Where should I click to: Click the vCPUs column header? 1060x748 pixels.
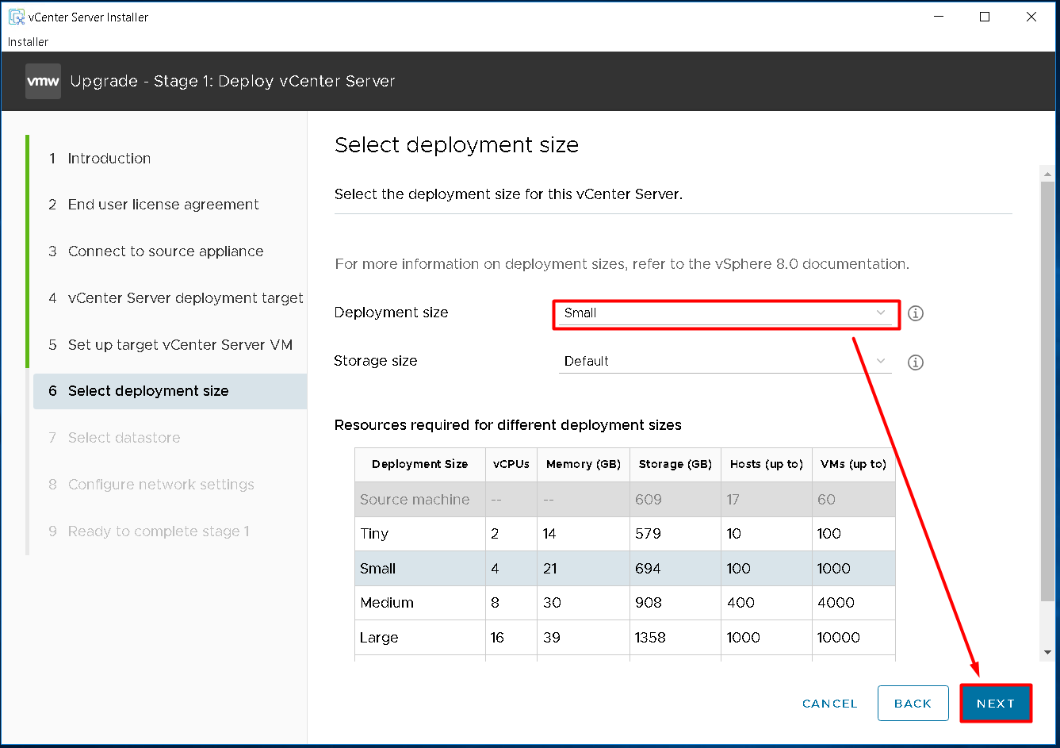511,464
